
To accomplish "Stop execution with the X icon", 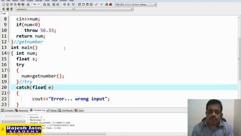I will (x=101, y=5).
